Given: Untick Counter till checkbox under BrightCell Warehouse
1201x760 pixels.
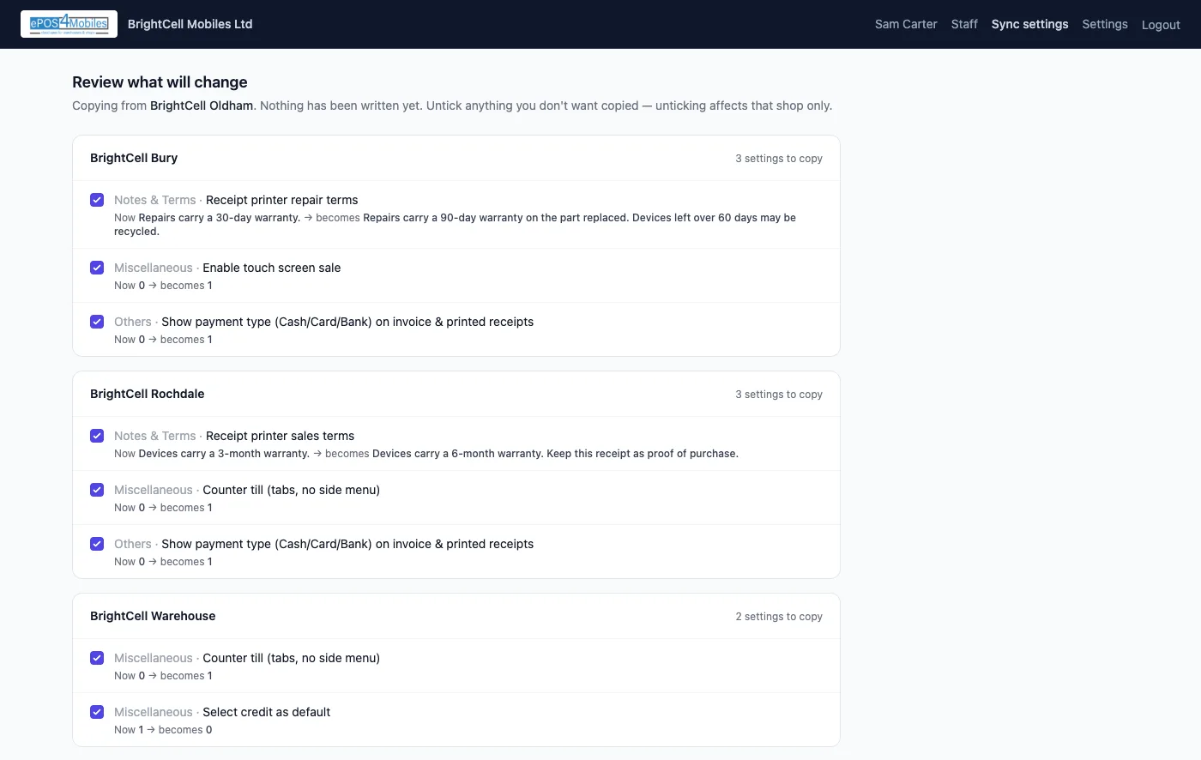Looking at the screenshot, I should coord(97,658).
